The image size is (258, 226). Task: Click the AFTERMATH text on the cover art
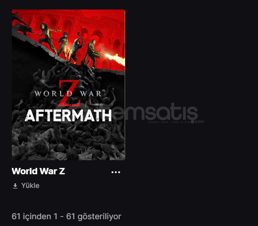pyautogui.click(x=68, y=116)
